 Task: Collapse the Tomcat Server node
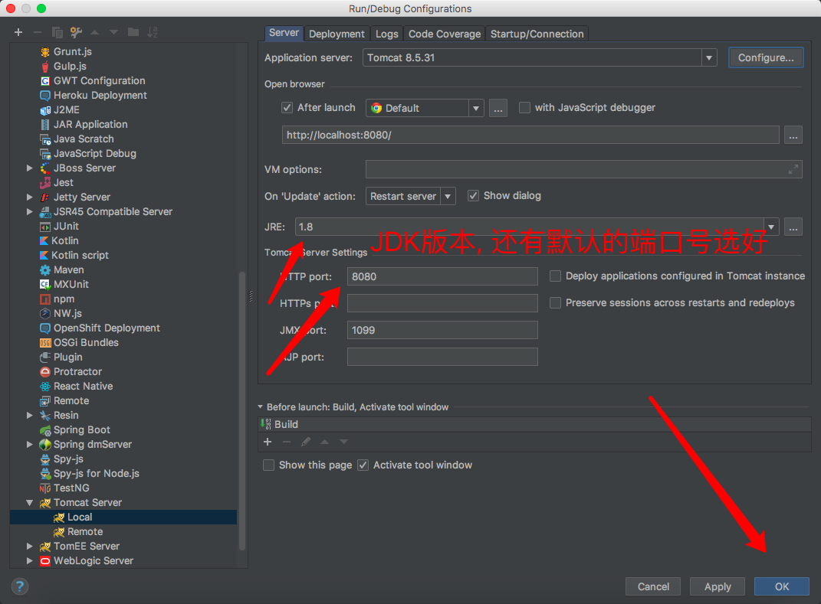click(30, 502)
